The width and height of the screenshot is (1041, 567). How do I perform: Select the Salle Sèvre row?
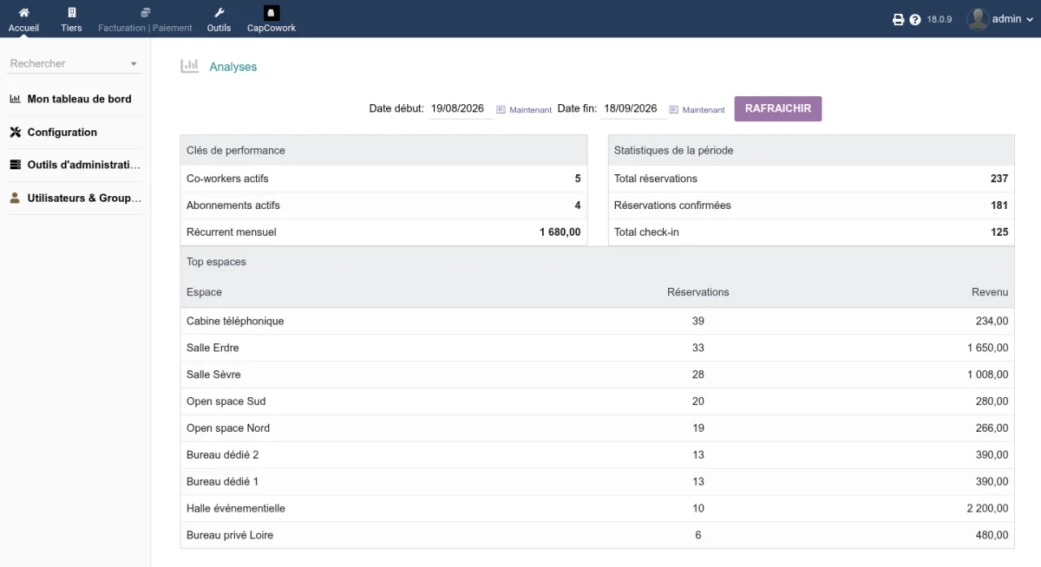(597, 375)
